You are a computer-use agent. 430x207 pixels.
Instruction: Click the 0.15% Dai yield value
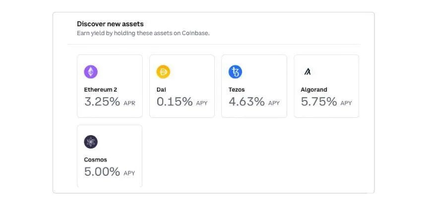click(175, 102)
